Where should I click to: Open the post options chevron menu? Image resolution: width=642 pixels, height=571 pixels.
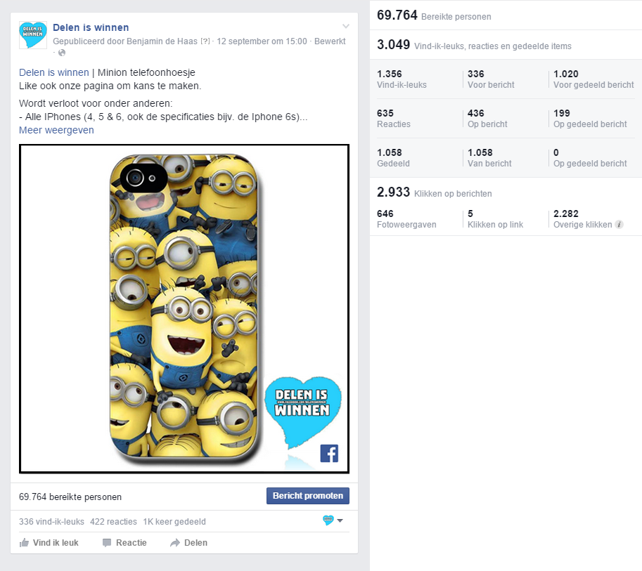coord(346,26)
